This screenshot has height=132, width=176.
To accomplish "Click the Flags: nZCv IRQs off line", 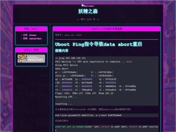I will pos(84,93).
